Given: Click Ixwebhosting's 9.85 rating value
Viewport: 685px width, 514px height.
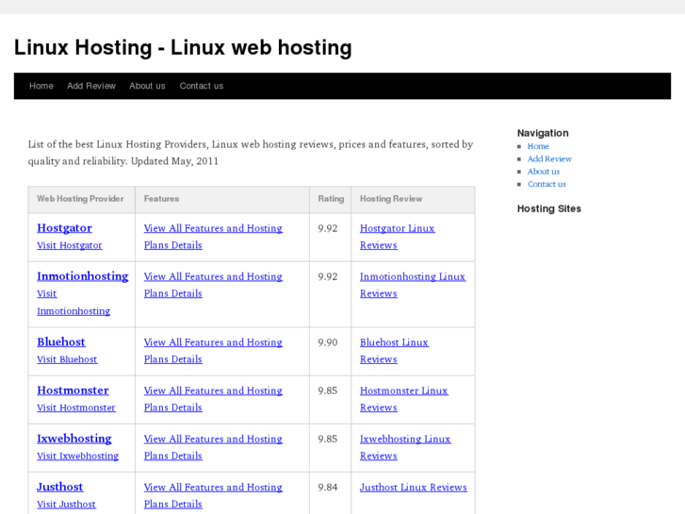Looking at the screenshot, I should point(328,439).
